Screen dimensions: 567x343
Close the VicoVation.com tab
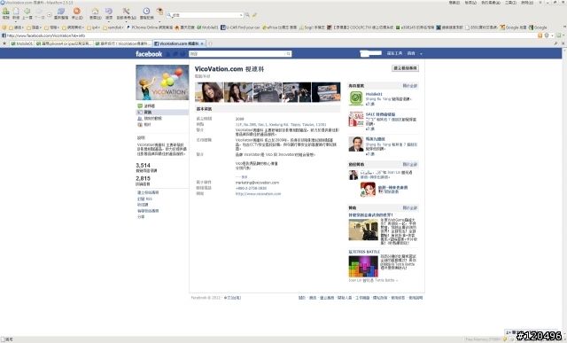click(202, 43)
